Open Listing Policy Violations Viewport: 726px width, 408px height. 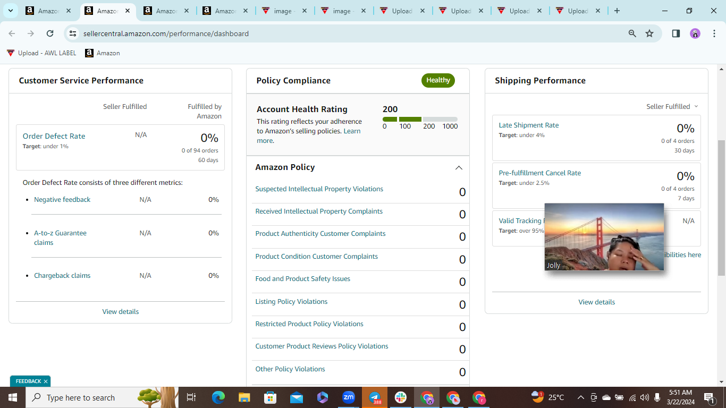click(x=291, y=302)
